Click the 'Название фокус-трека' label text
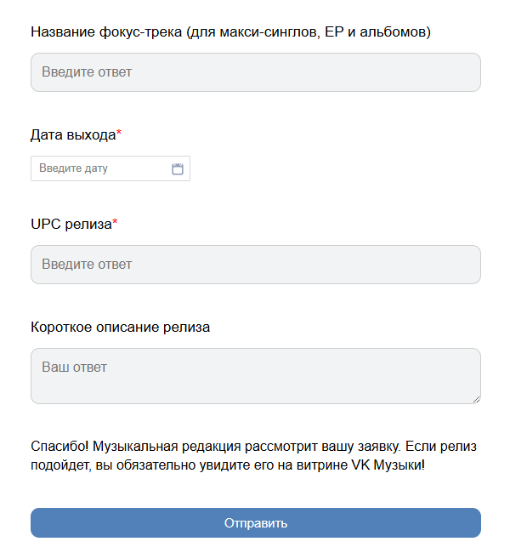Image resolution: width=510 pixels, height=553 pixels. pyautogui.click(x=106, y=32)
